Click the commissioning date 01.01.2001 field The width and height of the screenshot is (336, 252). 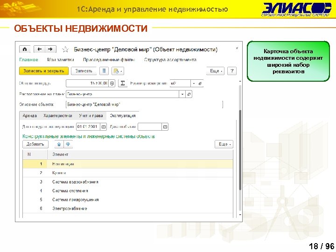88,126
